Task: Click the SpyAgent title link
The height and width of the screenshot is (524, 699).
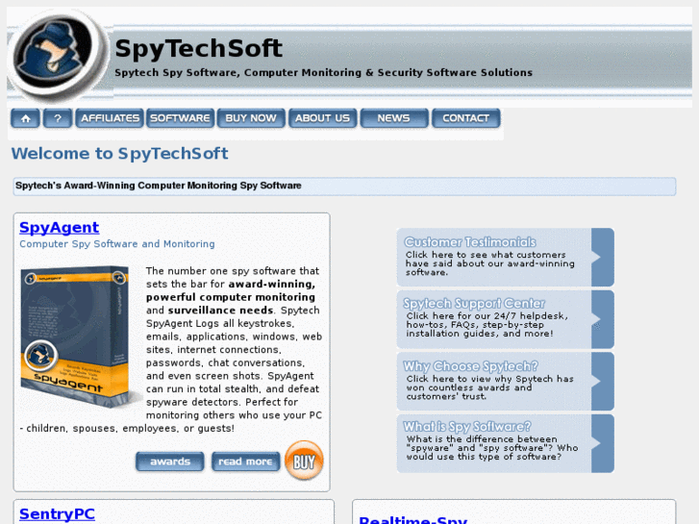Action: [60, 228]
